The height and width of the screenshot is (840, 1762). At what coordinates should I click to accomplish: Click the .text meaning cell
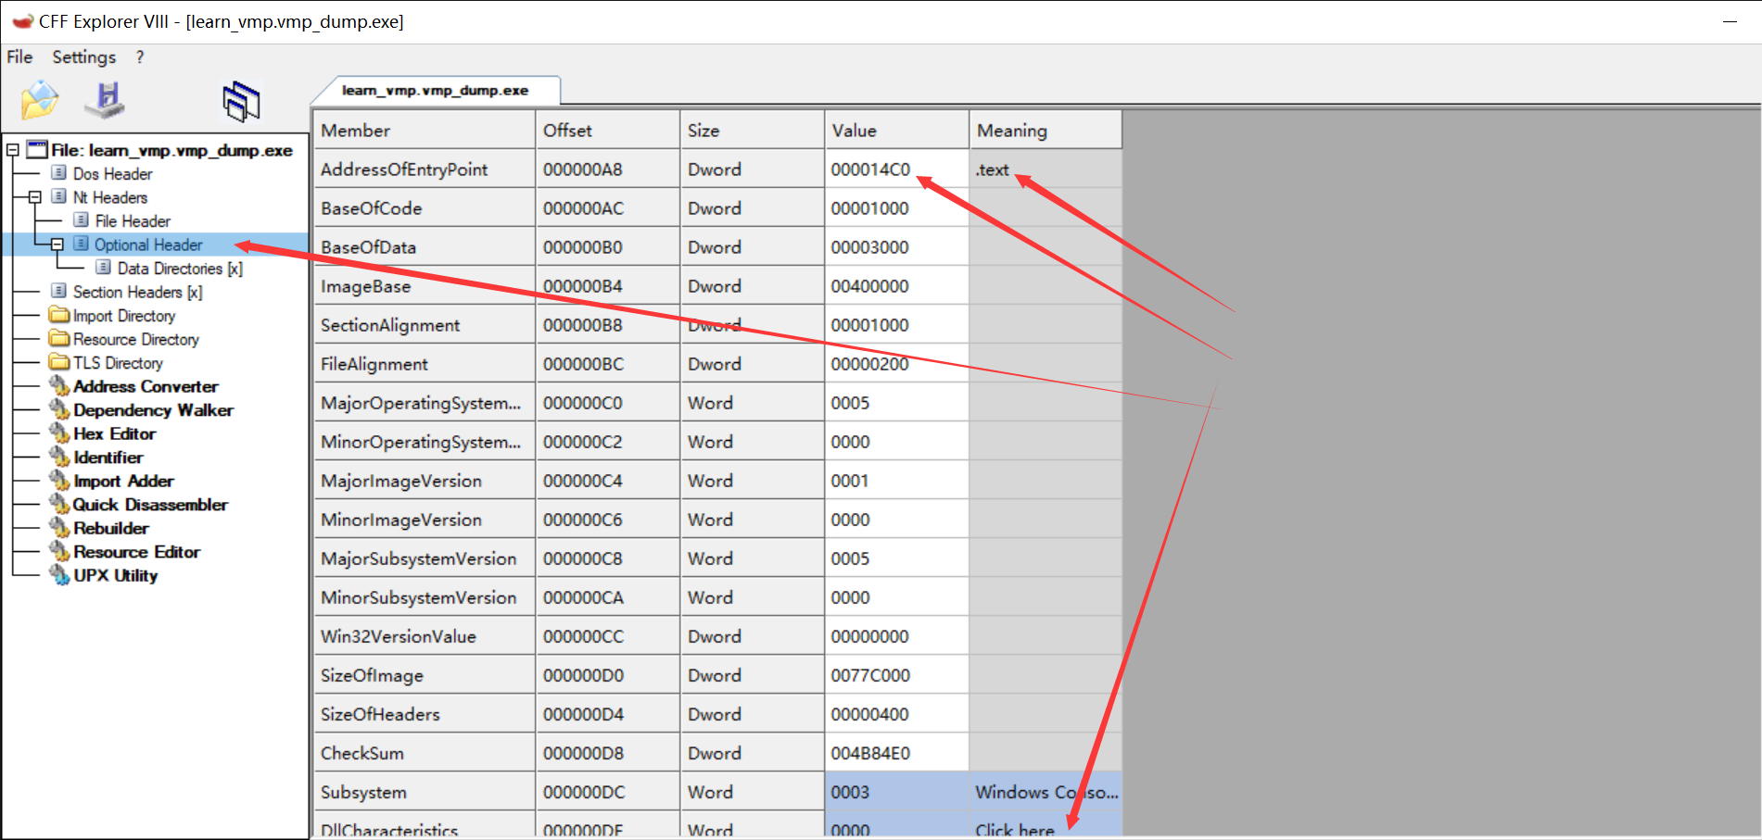[1046, 169]
